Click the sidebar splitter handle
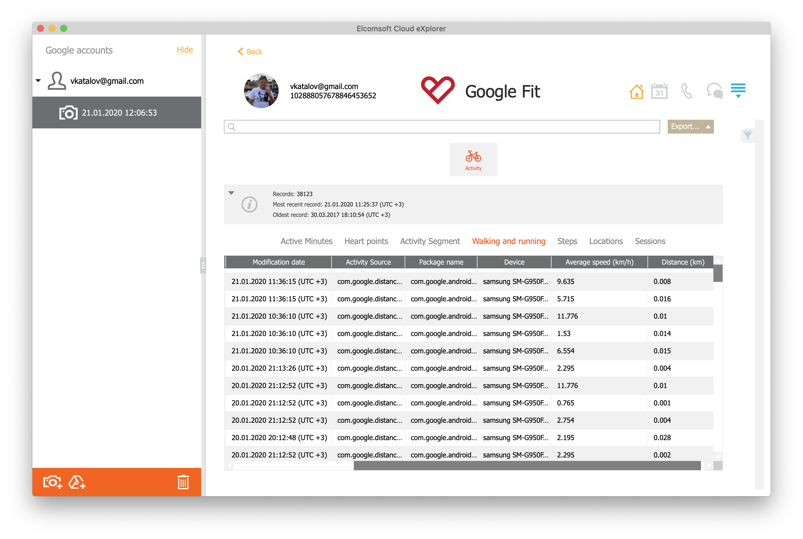The height and width of the screenshot is (539, 803). [203, 265]
